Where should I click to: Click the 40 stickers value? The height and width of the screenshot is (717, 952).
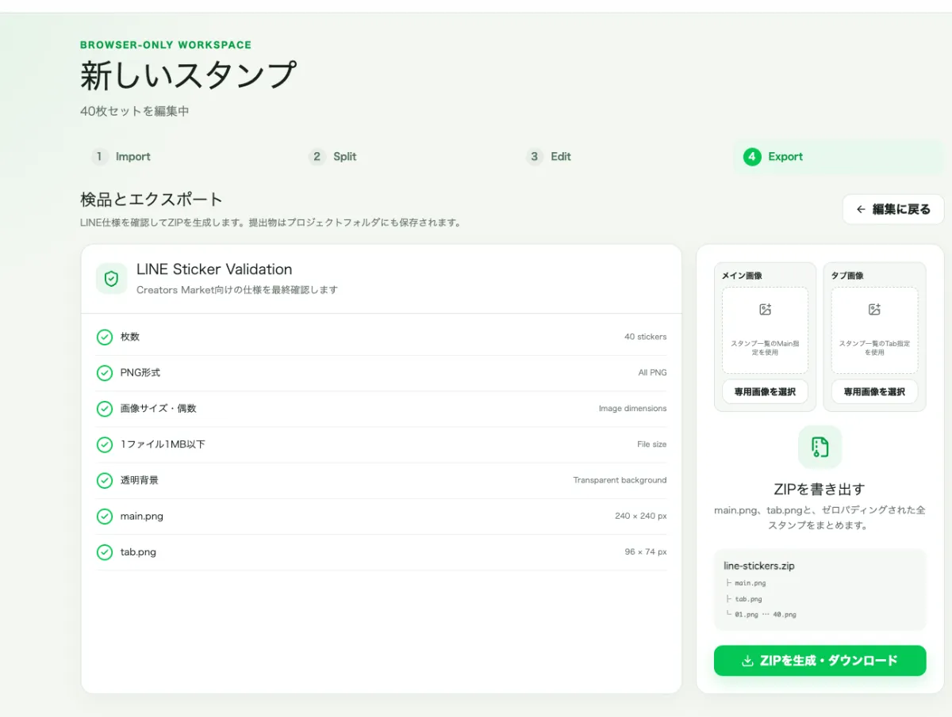[x=645, y=337]
